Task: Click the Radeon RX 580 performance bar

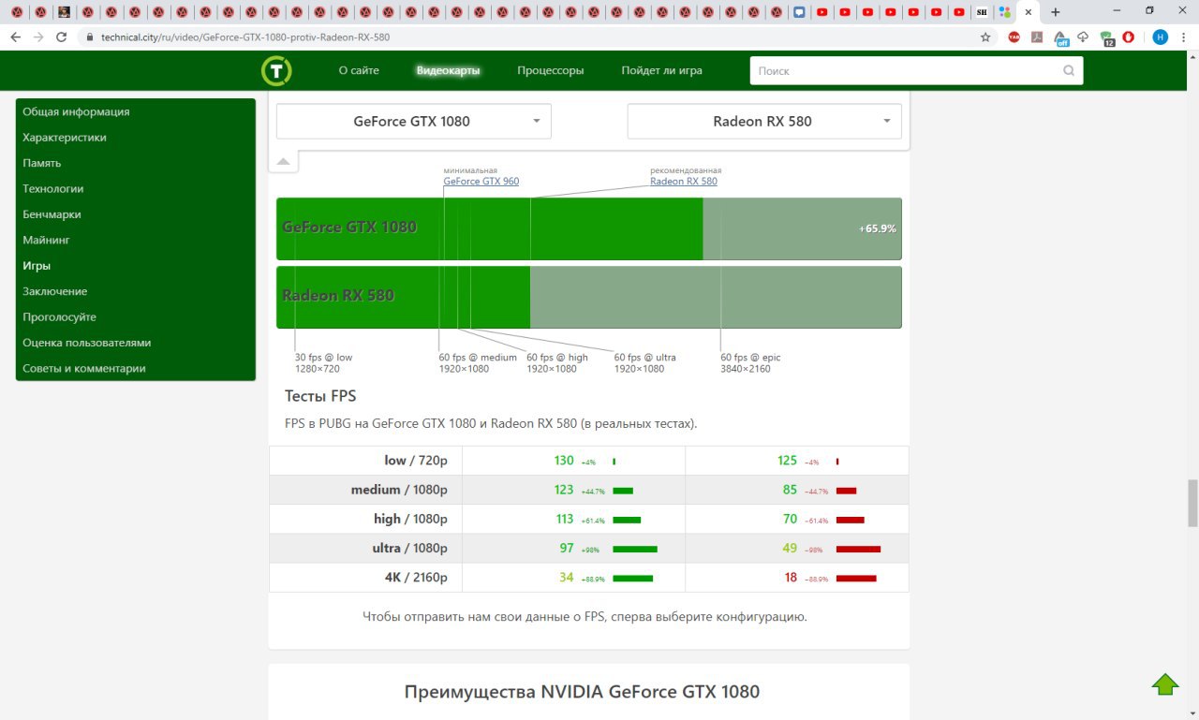Action: [589, 297]
